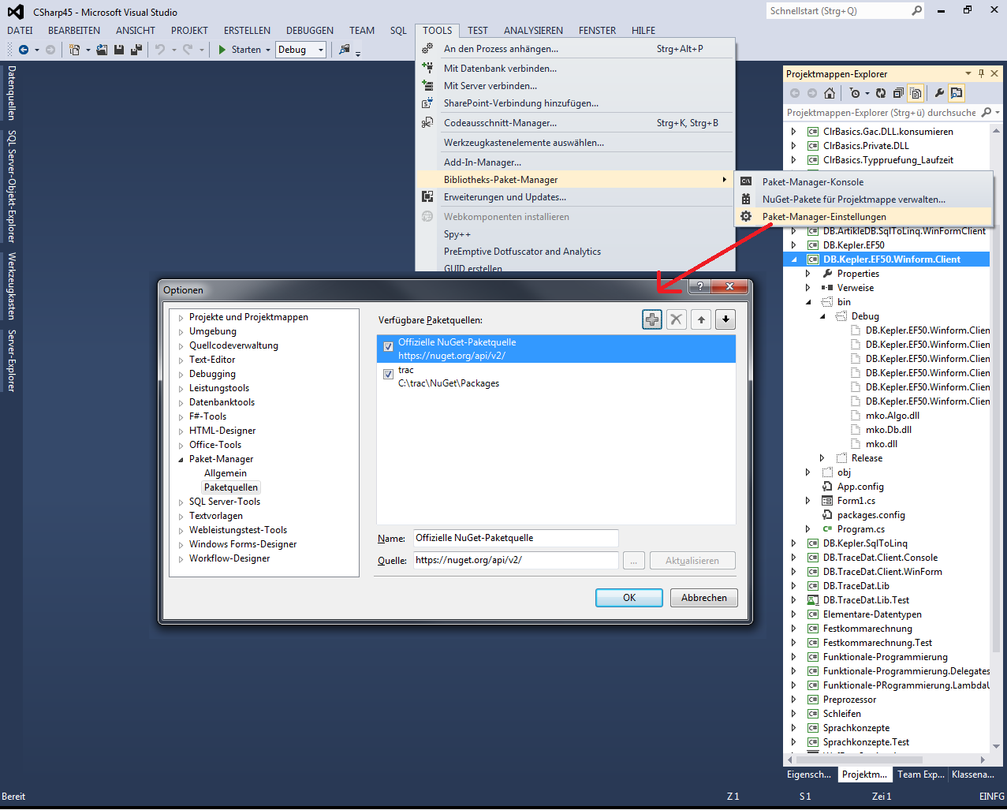Move package source up with arrow button

[701, 319]
